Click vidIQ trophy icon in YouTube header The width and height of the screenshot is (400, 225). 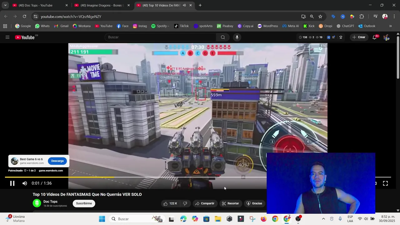pyautogui.click(x=341, y=37)
